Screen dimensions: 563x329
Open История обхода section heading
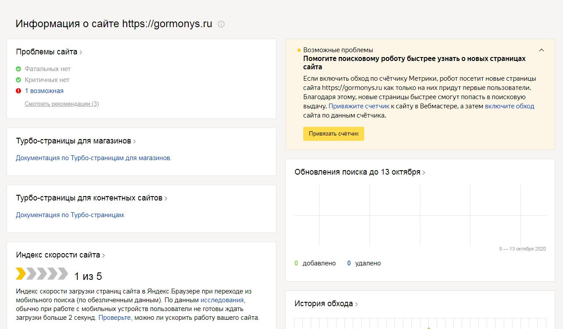tap(326, 304)
